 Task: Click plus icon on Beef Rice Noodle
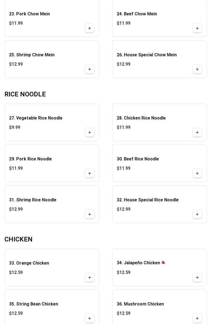(197, 173)
